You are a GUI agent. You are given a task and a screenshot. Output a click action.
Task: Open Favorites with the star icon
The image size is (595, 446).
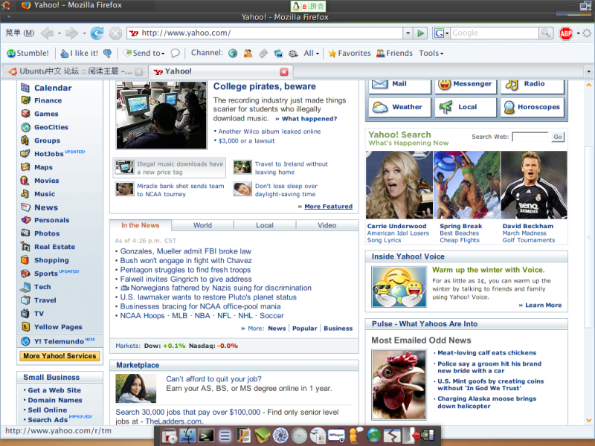349,53
